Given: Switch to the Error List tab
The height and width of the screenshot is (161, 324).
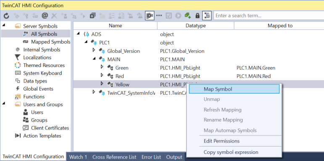Looking at the screenshot, I should click(x=151, y=157).
